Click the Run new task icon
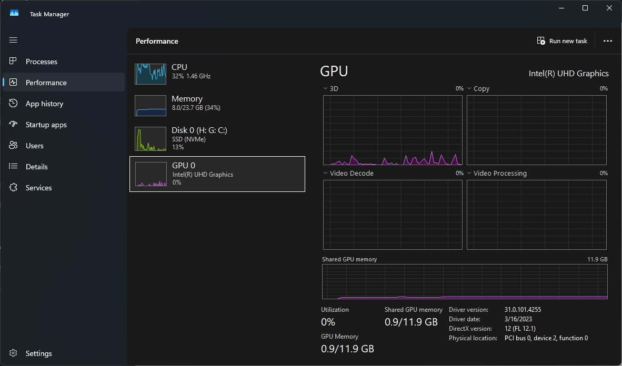This screenshot has height=366, width=622. click(541, 41)
